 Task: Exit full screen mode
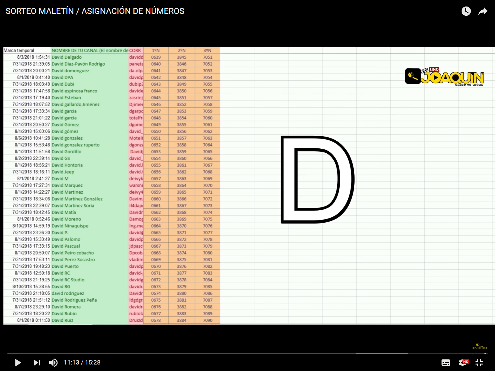tap(479, 363)
